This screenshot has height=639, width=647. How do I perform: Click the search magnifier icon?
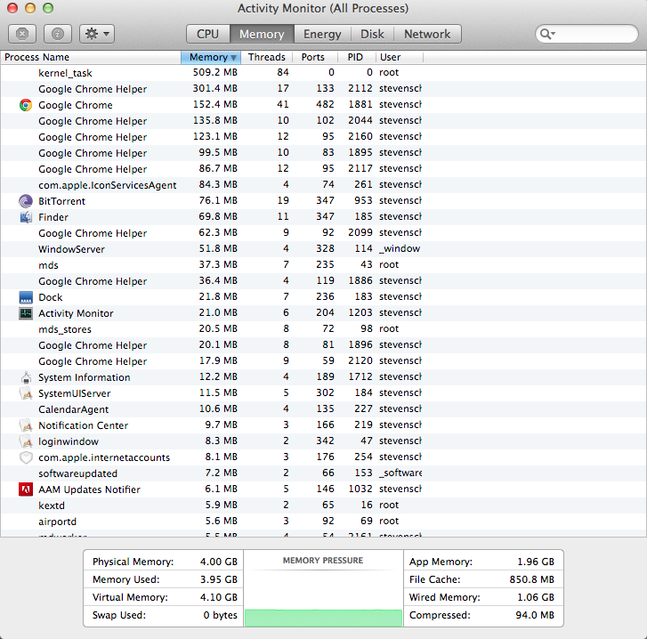[x=546, y=34]
